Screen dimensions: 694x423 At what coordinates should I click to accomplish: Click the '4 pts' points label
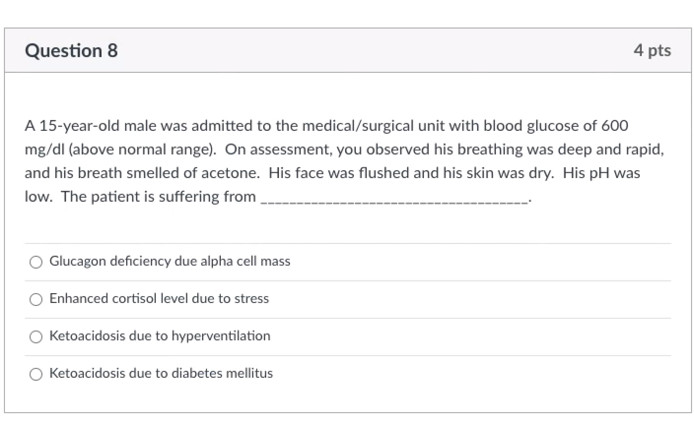click(x=652, y=50)
